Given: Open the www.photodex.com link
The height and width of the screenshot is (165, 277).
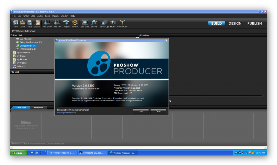Looking at the screenshot, I should click(67, 113).
